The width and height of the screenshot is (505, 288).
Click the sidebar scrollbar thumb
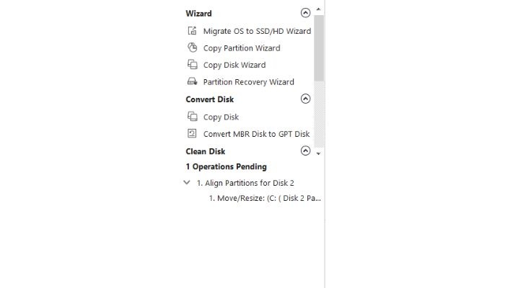[x=319, y=48]
